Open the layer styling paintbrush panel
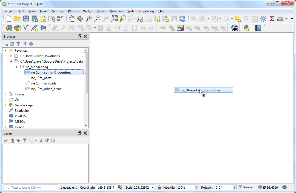The height and width of the screenshot is (193, 296). point(6,141)
